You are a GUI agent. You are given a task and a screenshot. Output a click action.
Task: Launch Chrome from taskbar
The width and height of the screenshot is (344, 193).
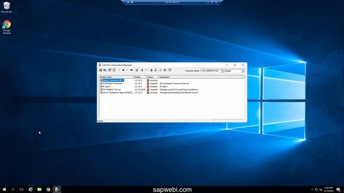(48, 189)
